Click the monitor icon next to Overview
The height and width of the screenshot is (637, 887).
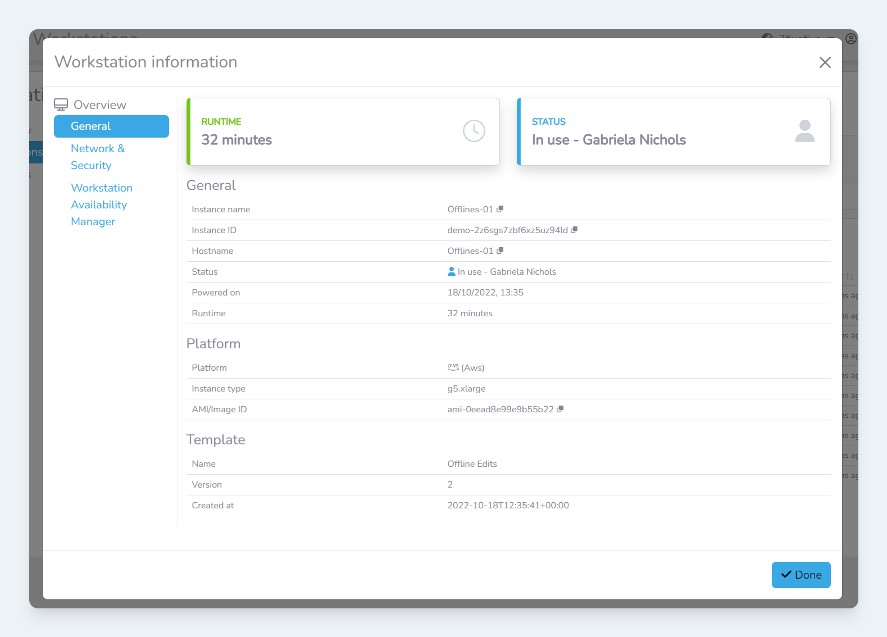pos(61,104)
